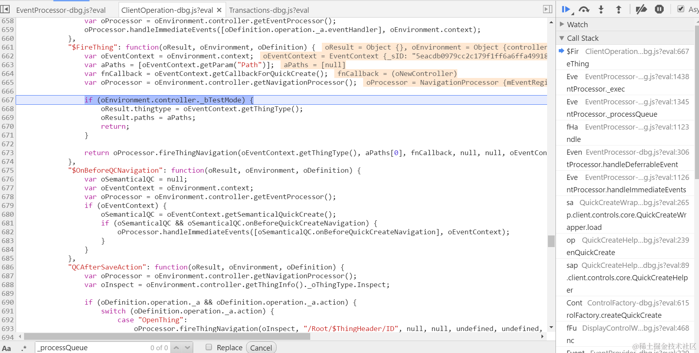The height and width of the screenshot is (353, 699).
Task: Open EventProcessor-dbg.js?eval:306 link
Action: click(x=637, y=152)
